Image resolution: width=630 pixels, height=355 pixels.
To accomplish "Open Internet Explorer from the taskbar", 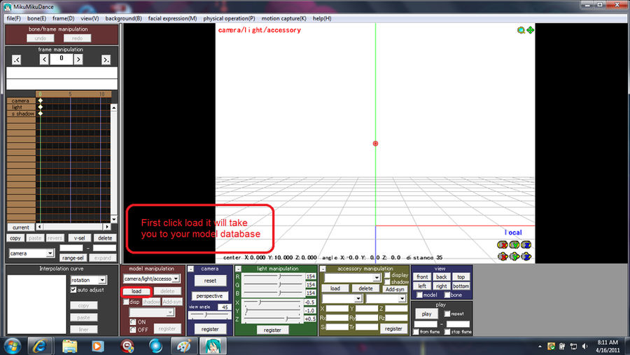I will click(x=39, y=346).
